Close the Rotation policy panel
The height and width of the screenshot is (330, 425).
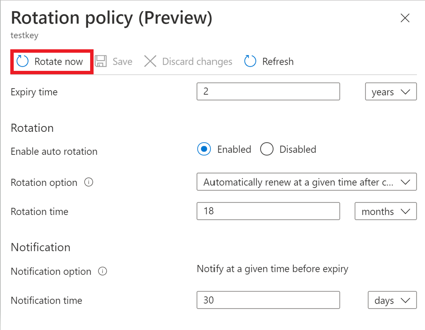pyautogui.click(x=405, y=18)
